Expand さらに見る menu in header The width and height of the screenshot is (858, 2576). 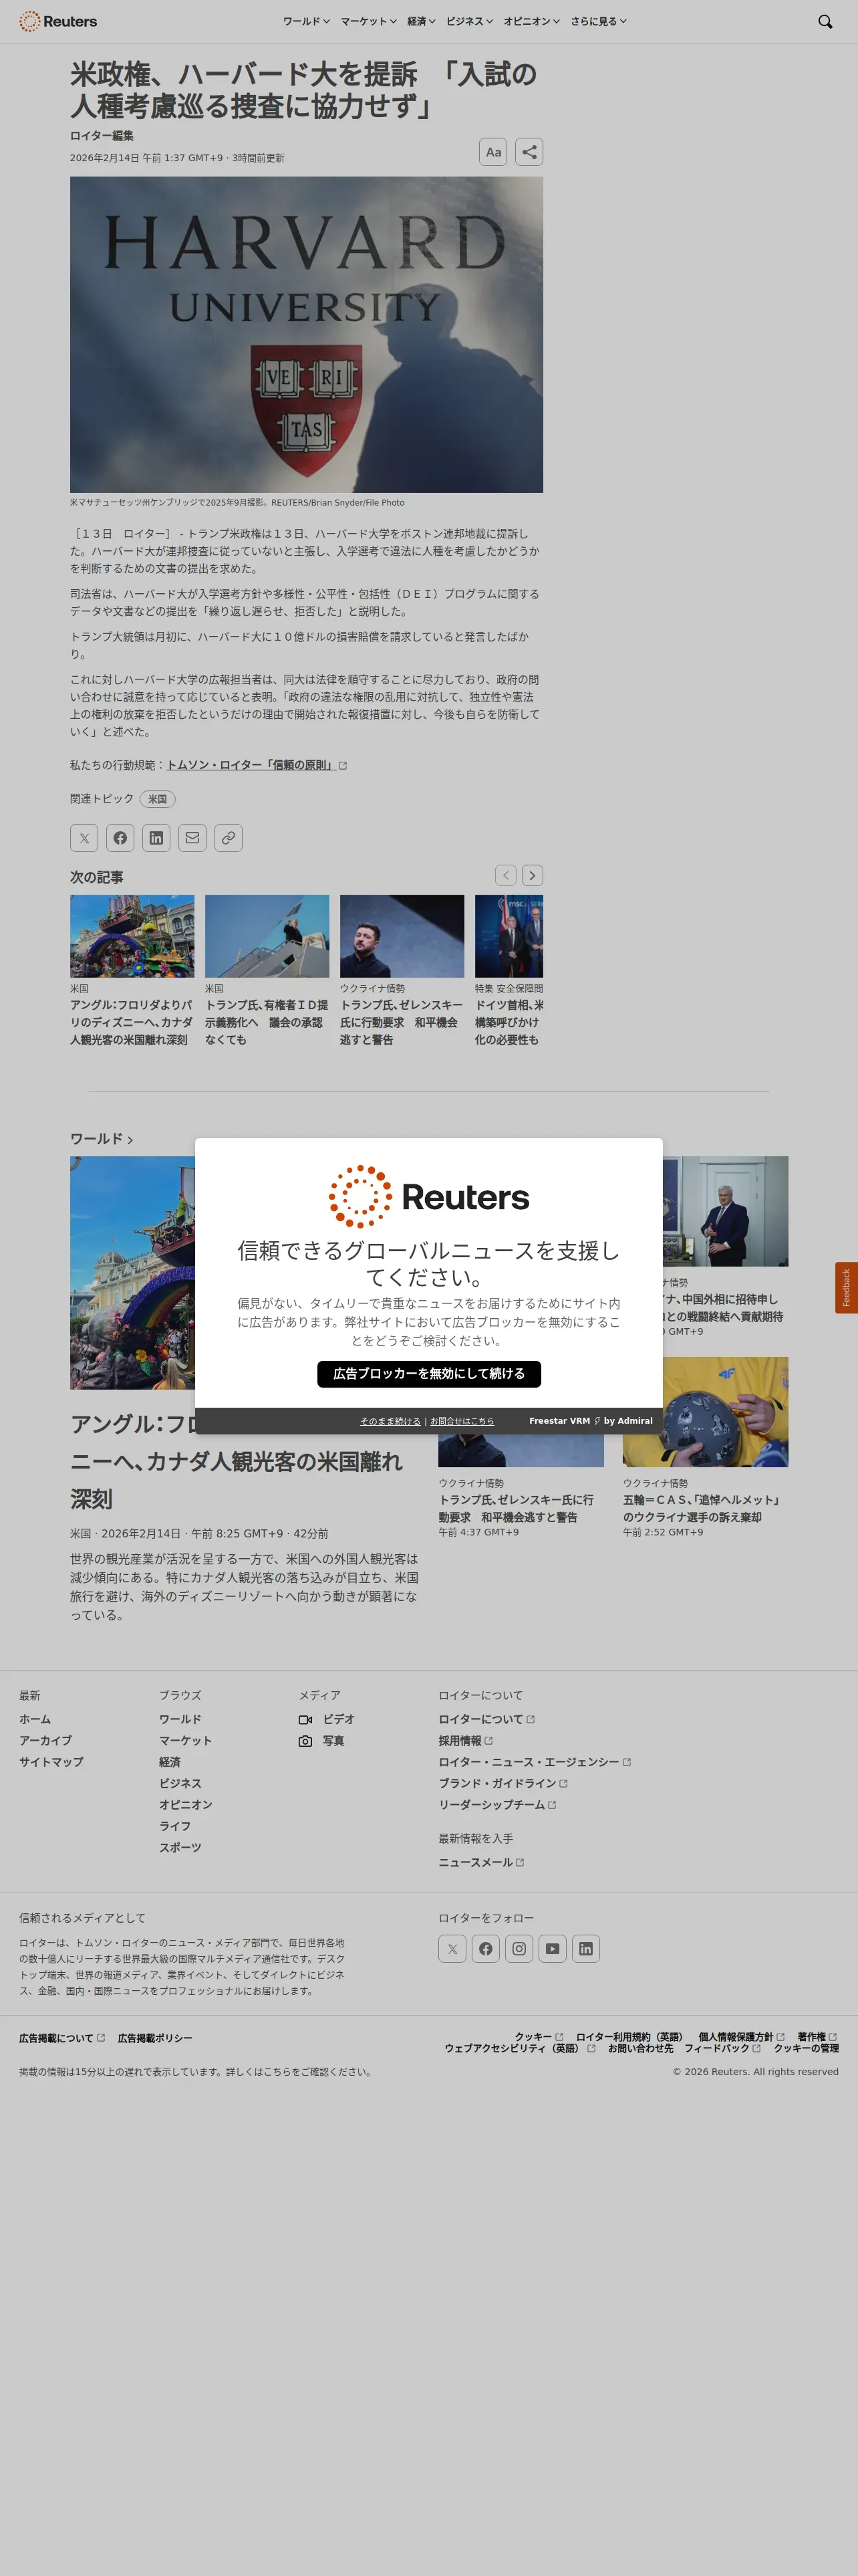coord(598,21)
